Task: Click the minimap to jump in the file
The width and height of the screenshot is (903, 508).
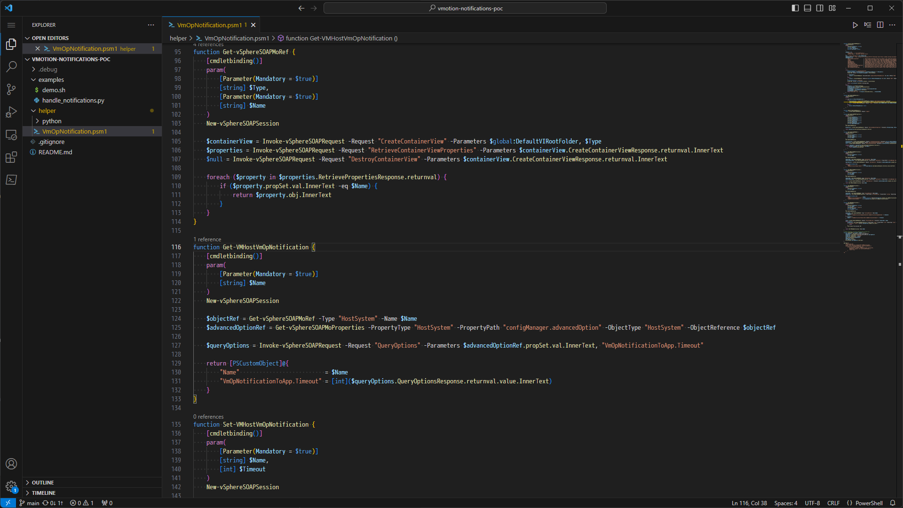Action: [869, 141]
